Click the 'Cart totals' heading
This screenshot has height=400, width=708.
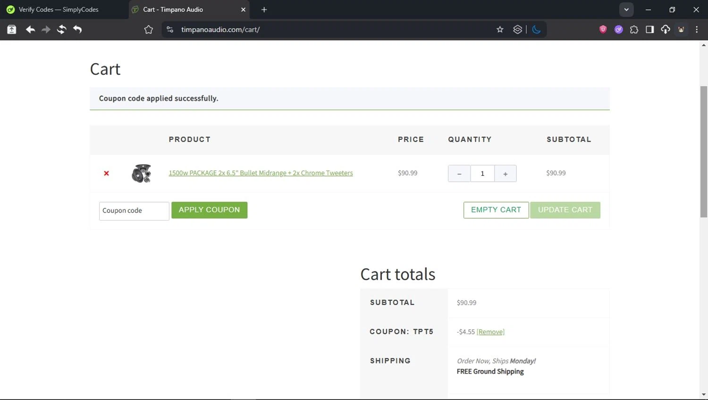pyautogui.click(x=398, y=274)
